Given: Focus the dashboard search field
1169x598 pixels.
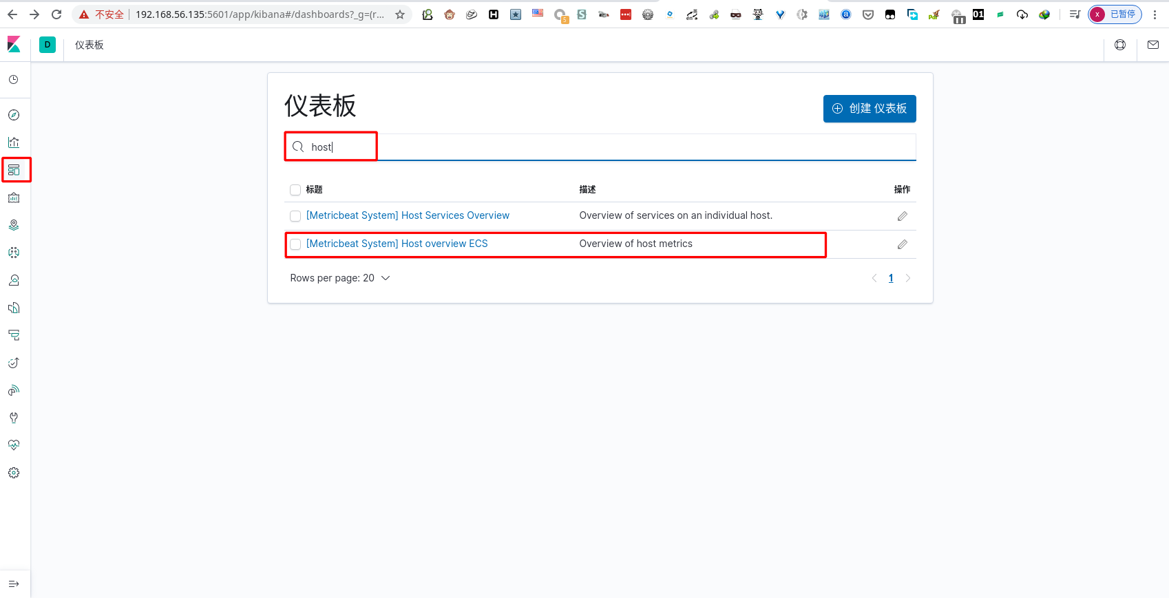Looking at the screenshot, I should coord(600,147).
